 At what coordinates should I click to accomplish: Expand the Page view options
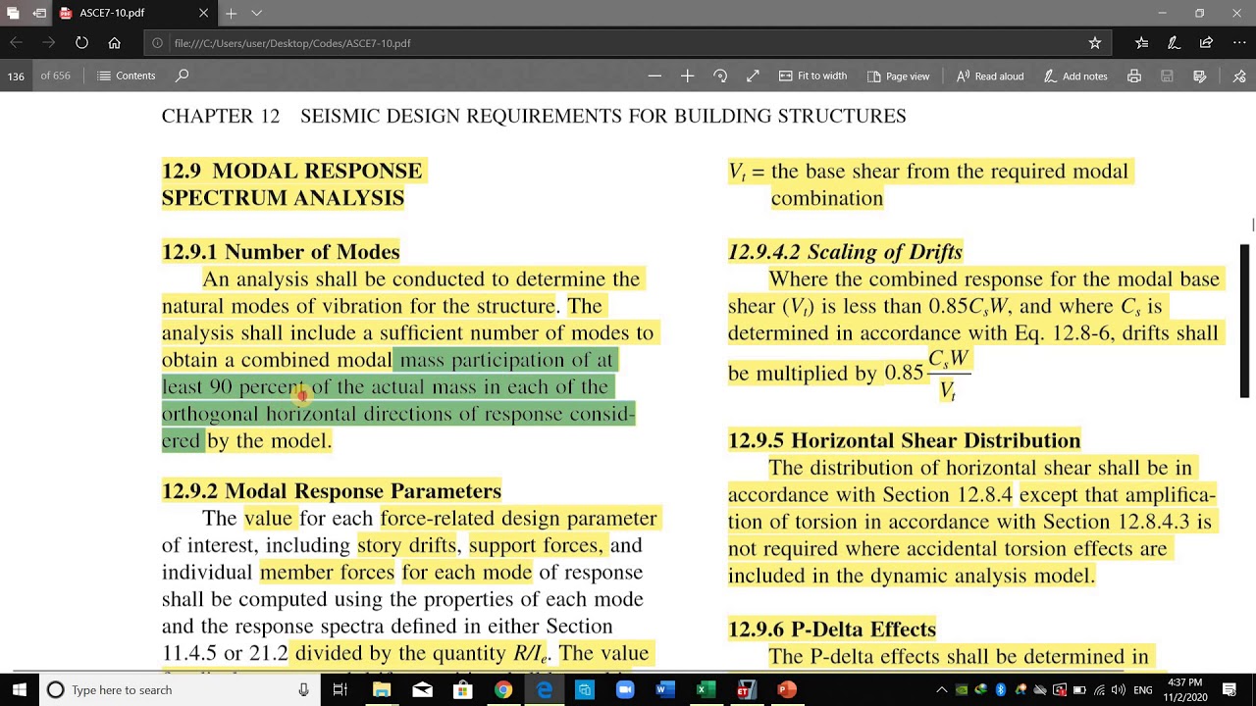899,76
